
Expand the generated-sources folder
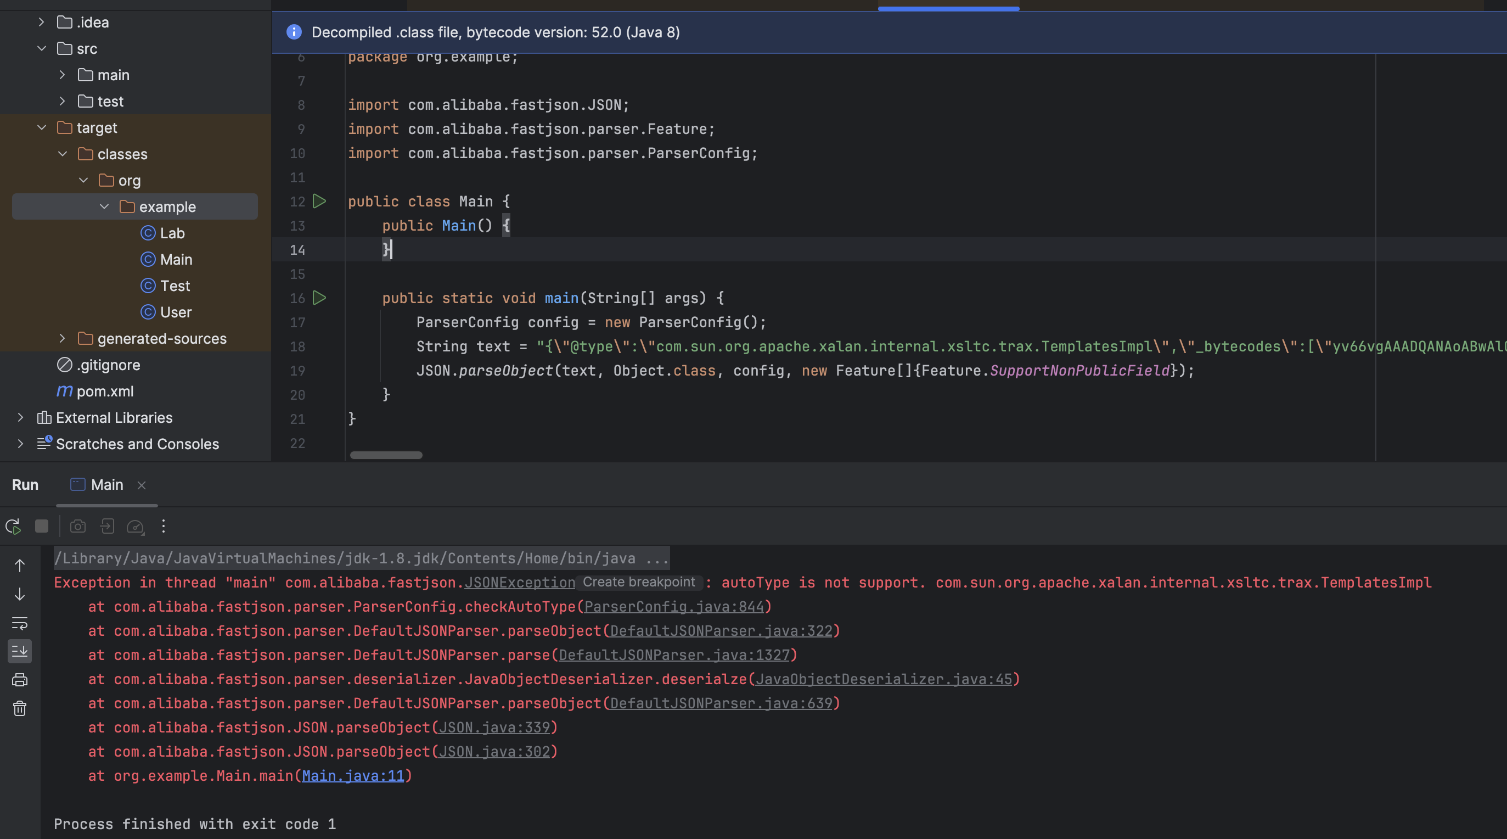(63, 338)
